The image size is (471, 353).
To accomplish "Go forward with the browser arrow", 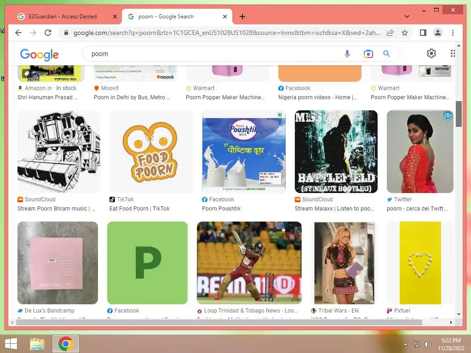I will [x=33, y=33].
